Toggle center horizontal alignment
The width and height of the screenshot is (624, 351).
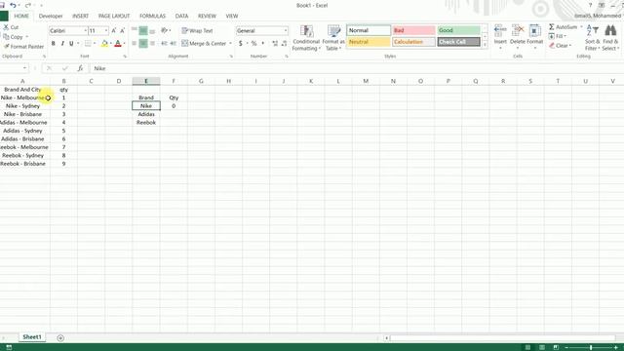click(x=143, y=43)
